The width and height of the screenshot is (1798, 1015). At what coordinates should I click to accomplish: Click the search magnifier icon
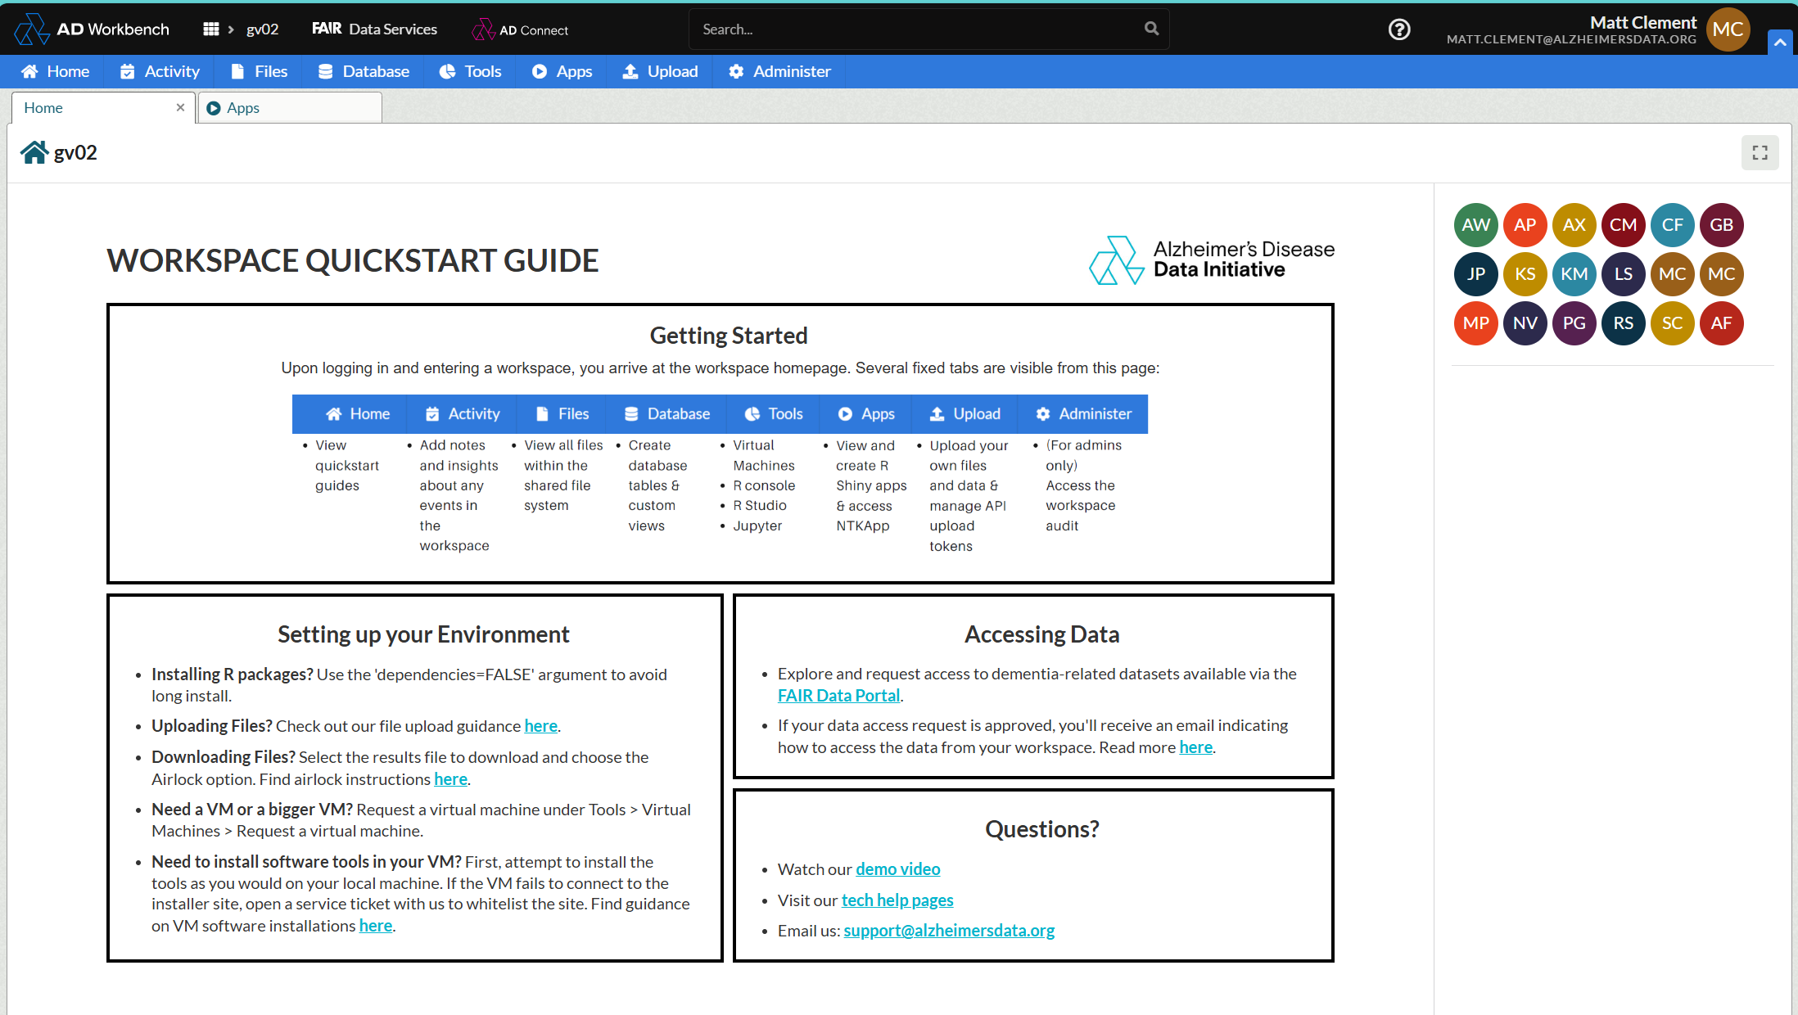pyautogui.click(x=1151, y=29)
